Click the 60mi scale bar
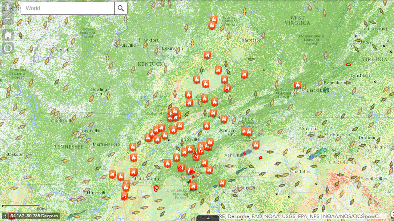 tap(21, 206)
